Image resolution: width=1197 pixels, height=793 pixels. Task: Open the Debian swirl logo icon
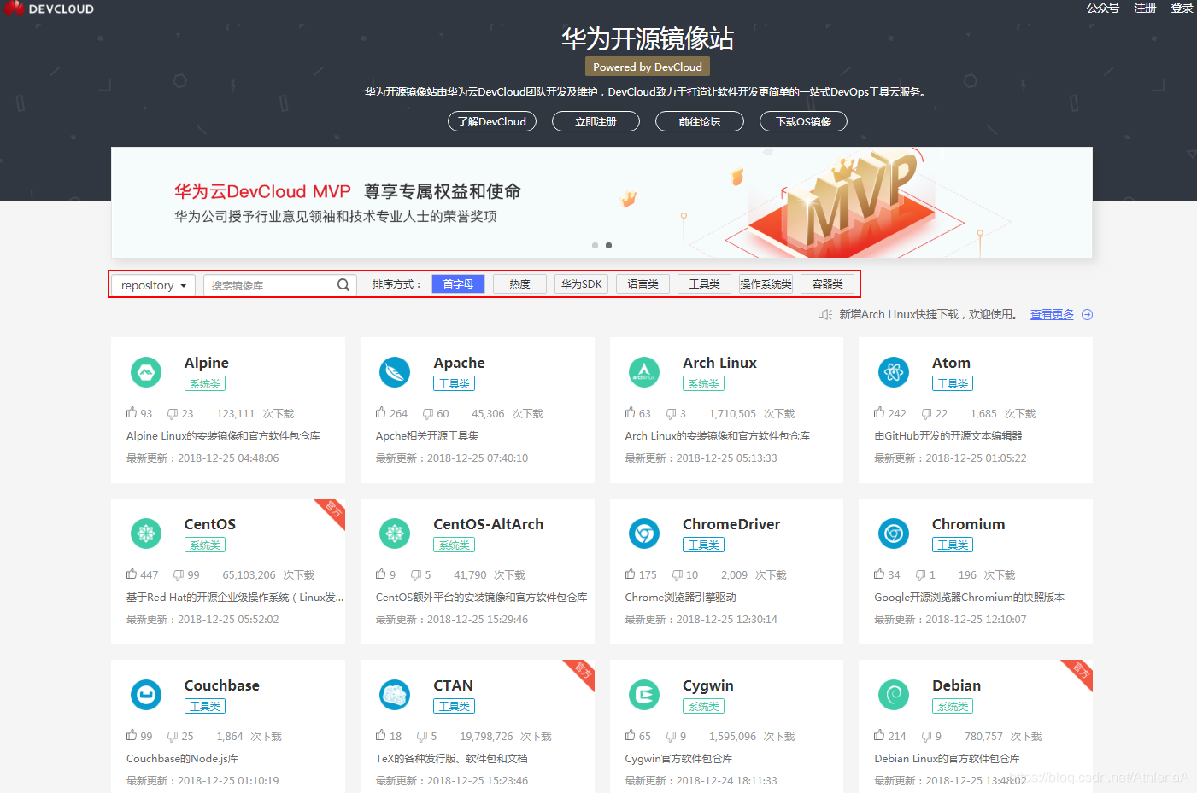coord(894,695)
